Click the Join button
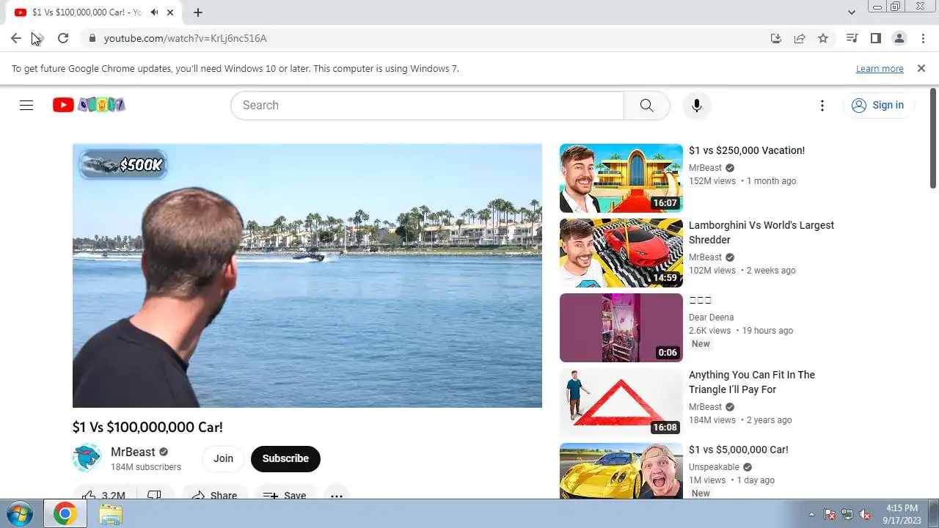Viewport: 939px width, 528px height. click(x=223, y=458)
